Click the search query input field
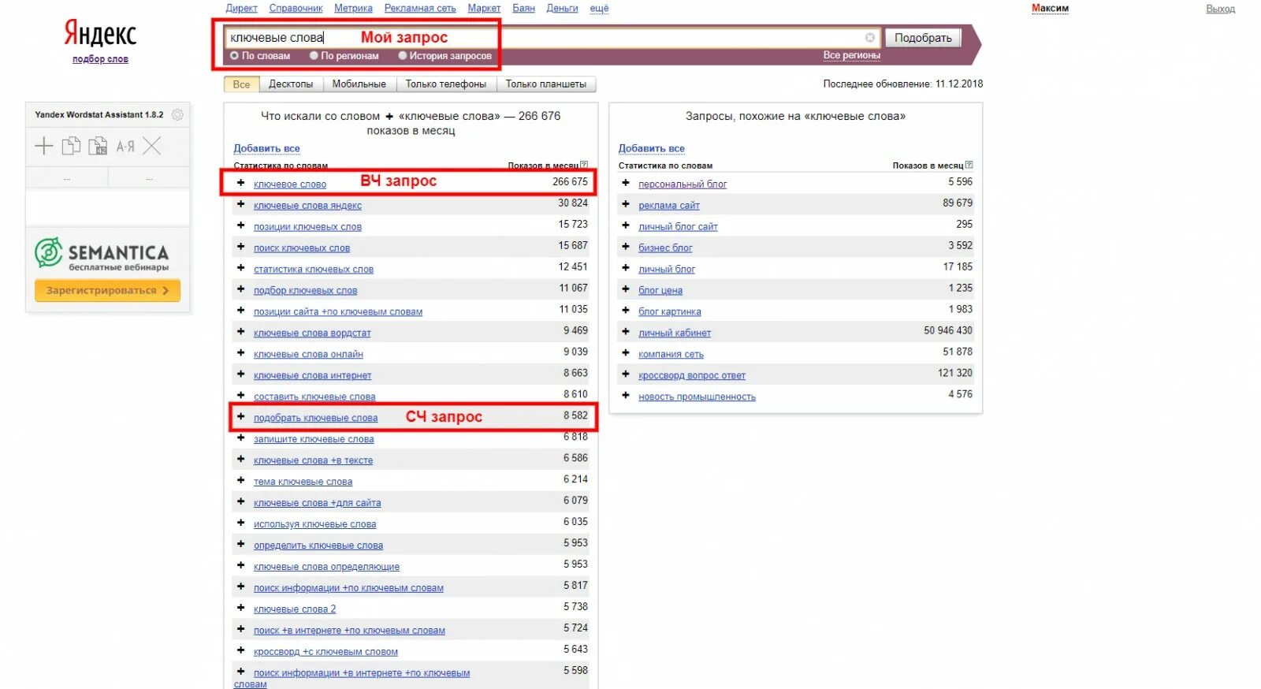1261x689 pixels. coord(552,38)
